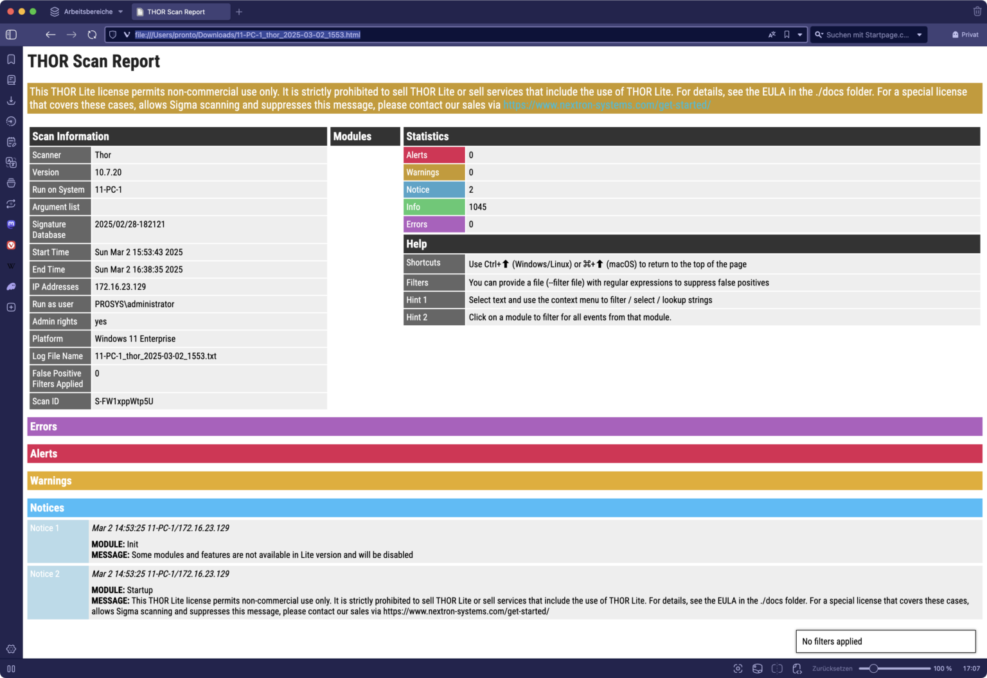Open search engine selector magnifier icon
The height and width of the screenshot is (678, 987).
click(x=819, y=35)
